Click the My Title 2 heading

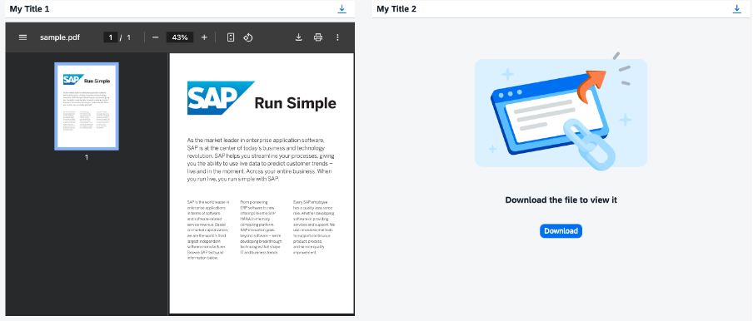click(x=396, y=8)
